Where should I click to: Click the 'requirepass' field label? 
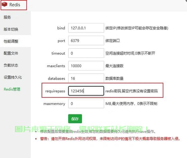(55, 91)
